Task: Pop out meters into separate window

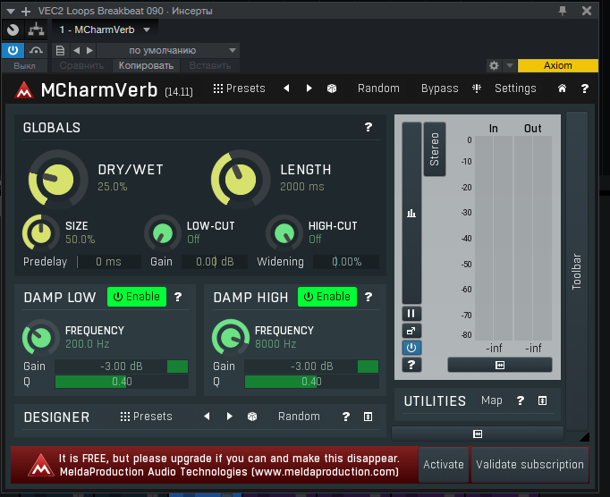Action: 411,331
